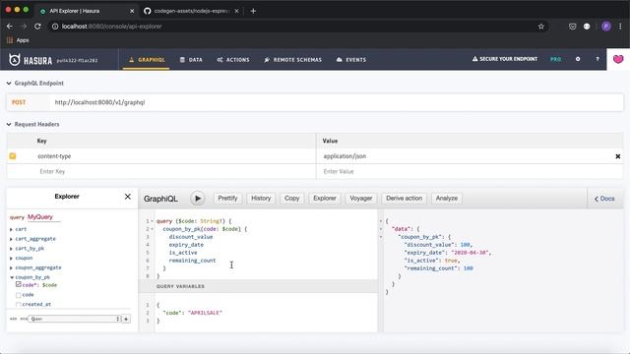Collapse the coupon_by_pk node
The height and width of the screenshot is (354, 630).
click(12, 277)
